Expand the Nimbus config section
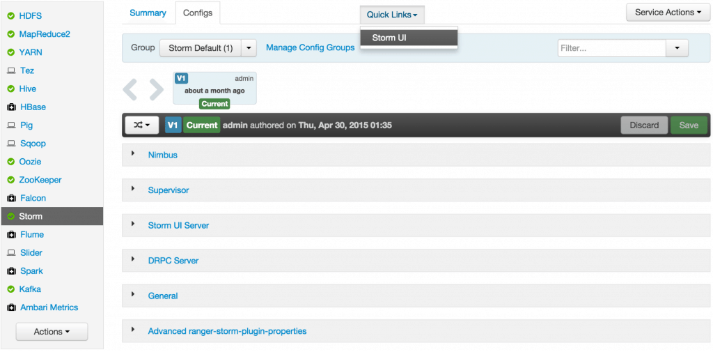This screenshot has height=352, width=713. coord(162,155)
